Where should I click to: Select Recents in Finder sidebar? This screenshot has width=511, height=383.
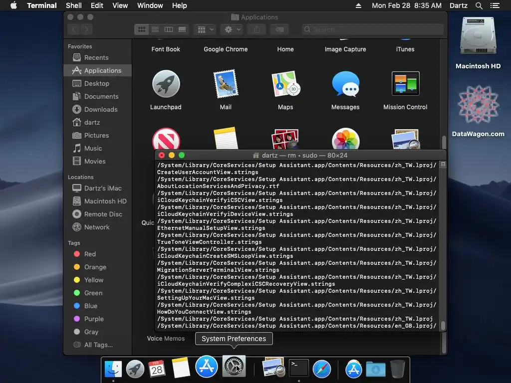click(x=97, y=58)
